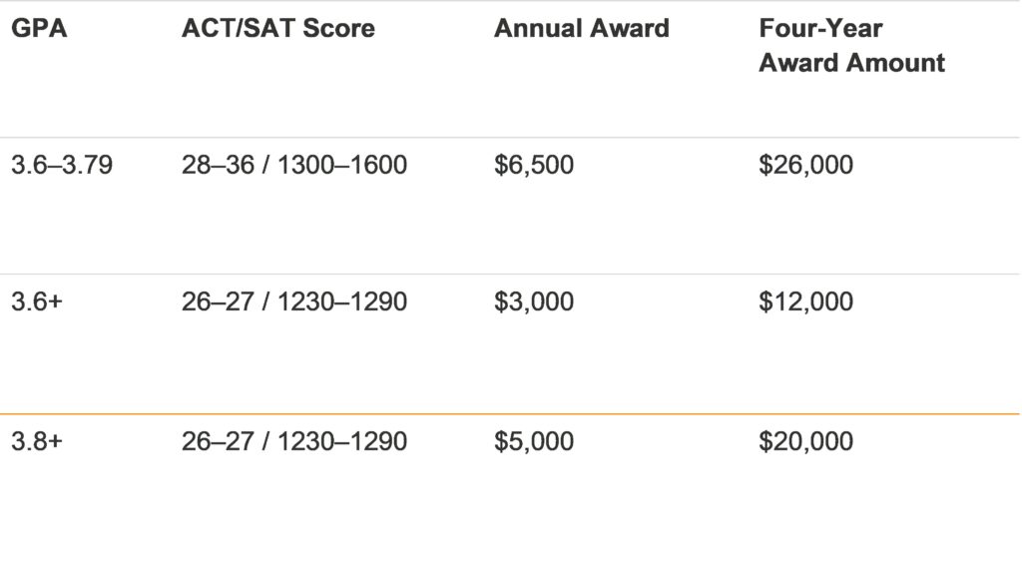Click the $3,000 annual award value
The height and width of the screenshot is (582, 1022).
pos(534,301)
